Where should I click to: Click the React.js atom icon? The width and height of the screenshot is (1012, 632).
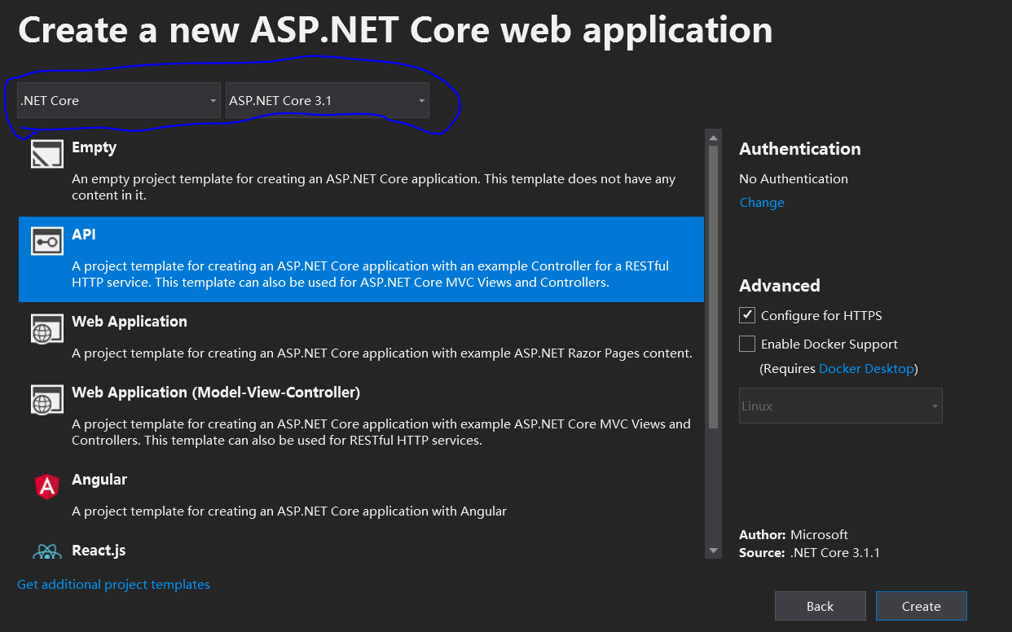[47, 552]
